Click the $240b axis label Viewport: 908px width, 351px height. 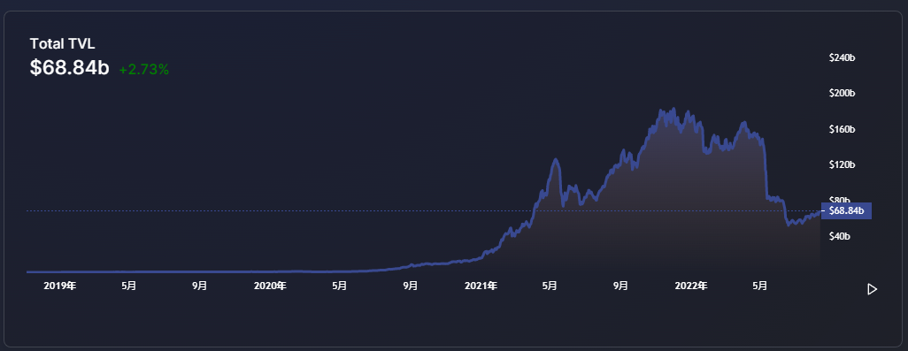pos(842,57)
